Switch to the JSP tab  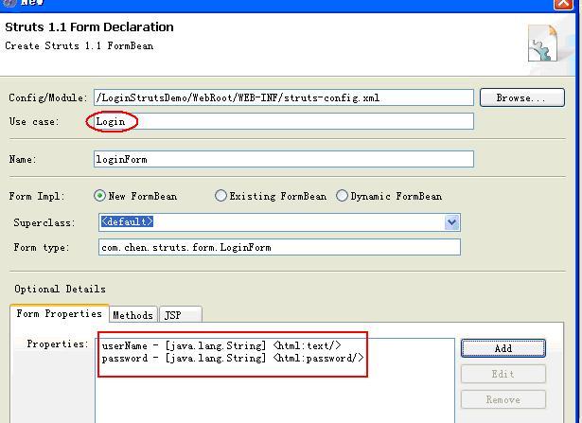pyautogui.click(x=181, y=315)
